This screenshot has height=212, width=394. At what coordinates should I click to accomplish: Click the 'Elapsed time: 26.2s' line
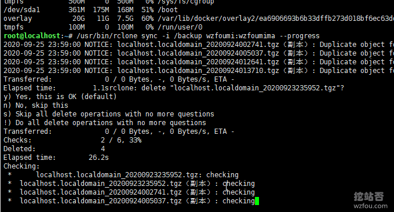pyautogui.click(x=56, y=158)
